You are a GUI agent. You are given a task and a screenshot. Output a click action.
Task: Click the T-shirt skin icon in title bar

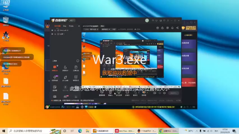tap(164, 21)
